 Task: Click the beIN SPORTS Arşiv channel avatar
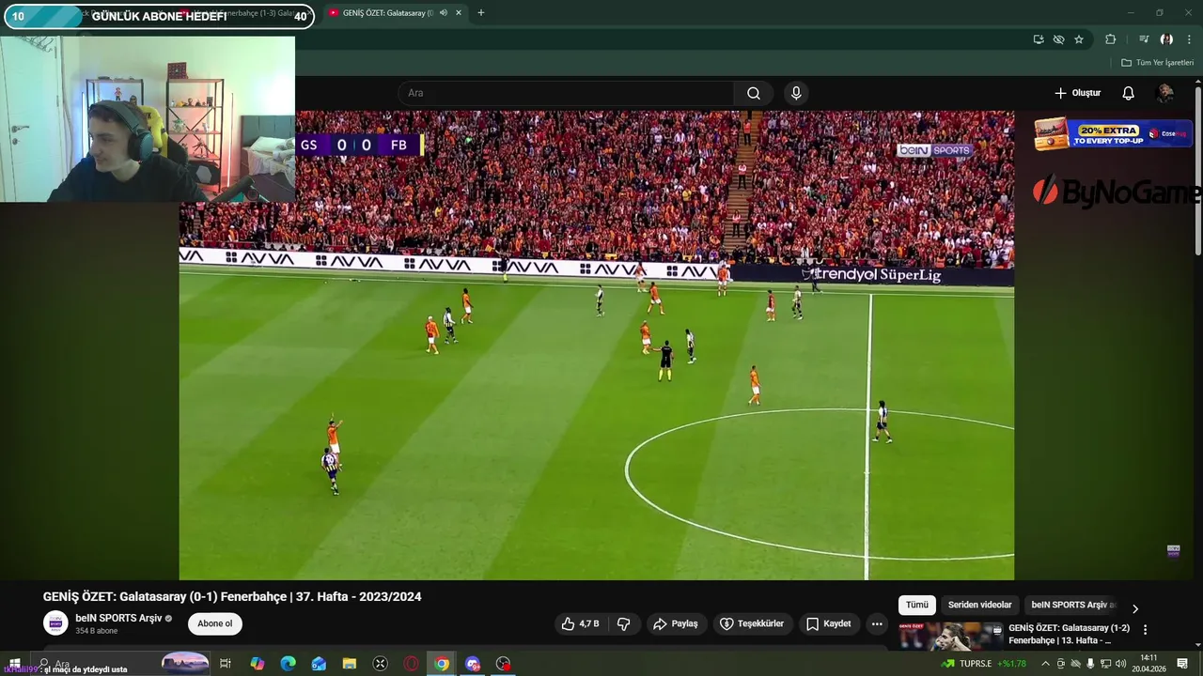coord(56,623)
